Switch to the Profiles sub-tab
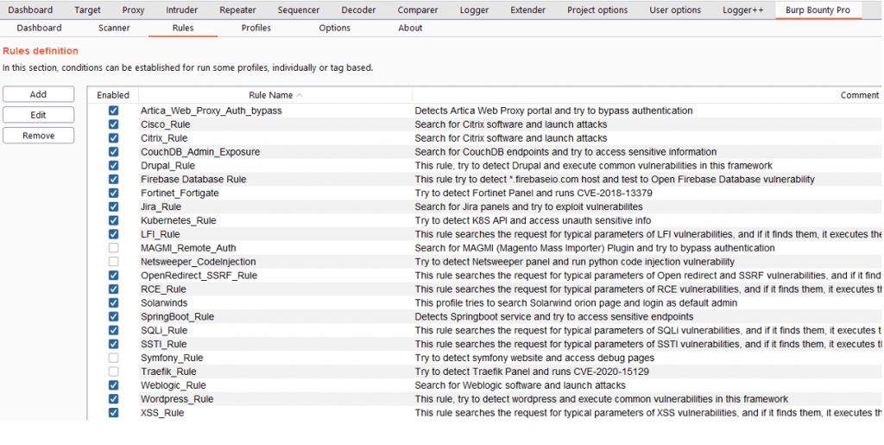 (256, 28)
